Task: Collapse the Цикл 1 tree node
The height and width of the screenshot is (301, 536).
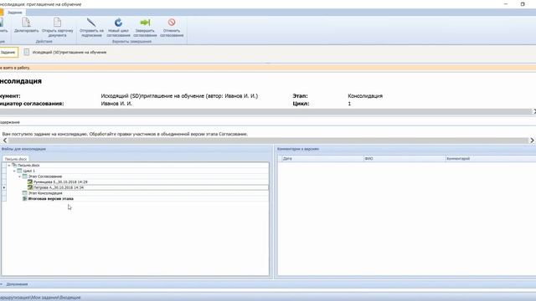Action: (14, 171)
